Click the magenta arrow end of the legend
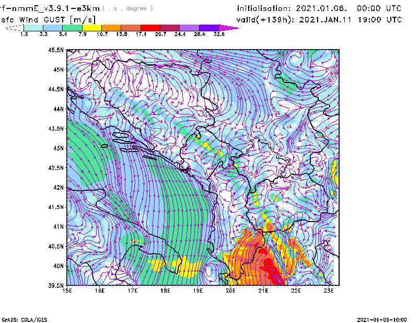 228,28
